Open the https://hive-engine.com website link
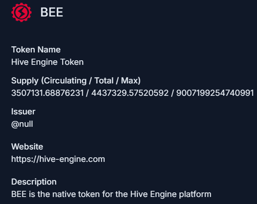 click(58, 159)
